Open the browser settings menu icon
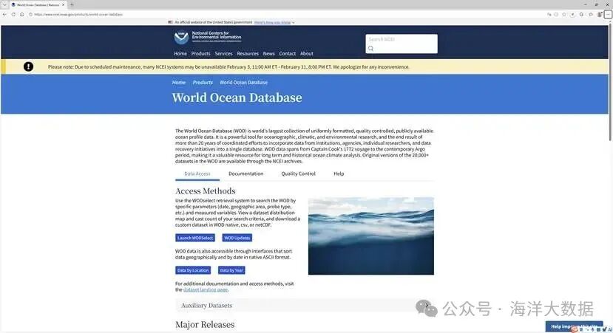Image resolution: width=613 pixels, height=333 pixels. (x=608, y=14)
